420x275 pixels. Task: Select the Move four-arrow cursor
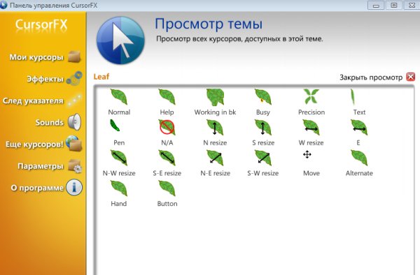307,154
